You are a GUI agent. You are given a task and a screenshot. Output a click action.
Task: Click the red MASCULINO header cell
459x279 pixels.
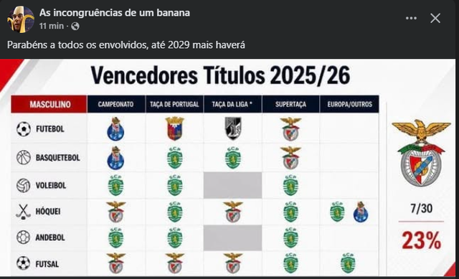click(49, 104)
